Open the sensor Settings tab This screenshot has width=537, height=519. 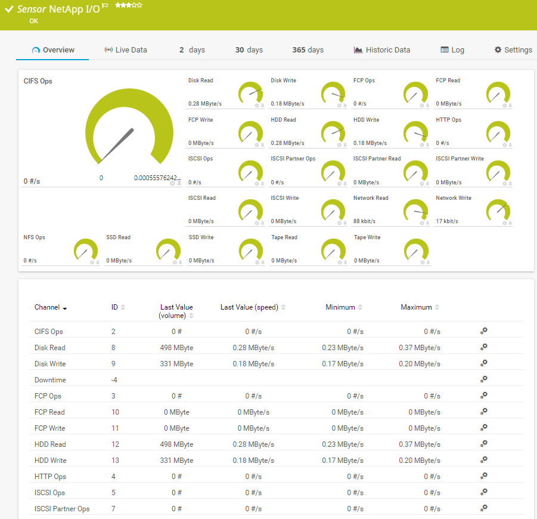[513, 50]
